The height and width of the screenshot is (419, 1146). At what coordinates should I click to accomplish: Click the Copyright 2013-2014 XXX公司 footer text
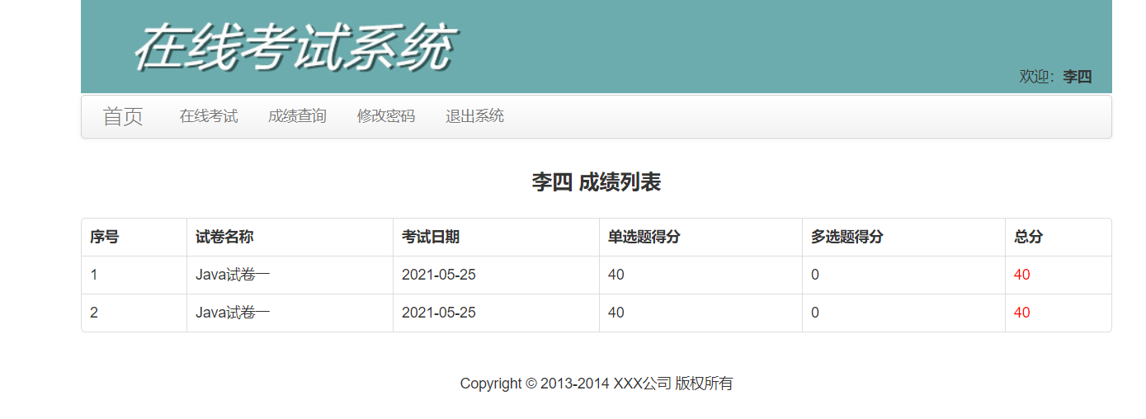597,384
